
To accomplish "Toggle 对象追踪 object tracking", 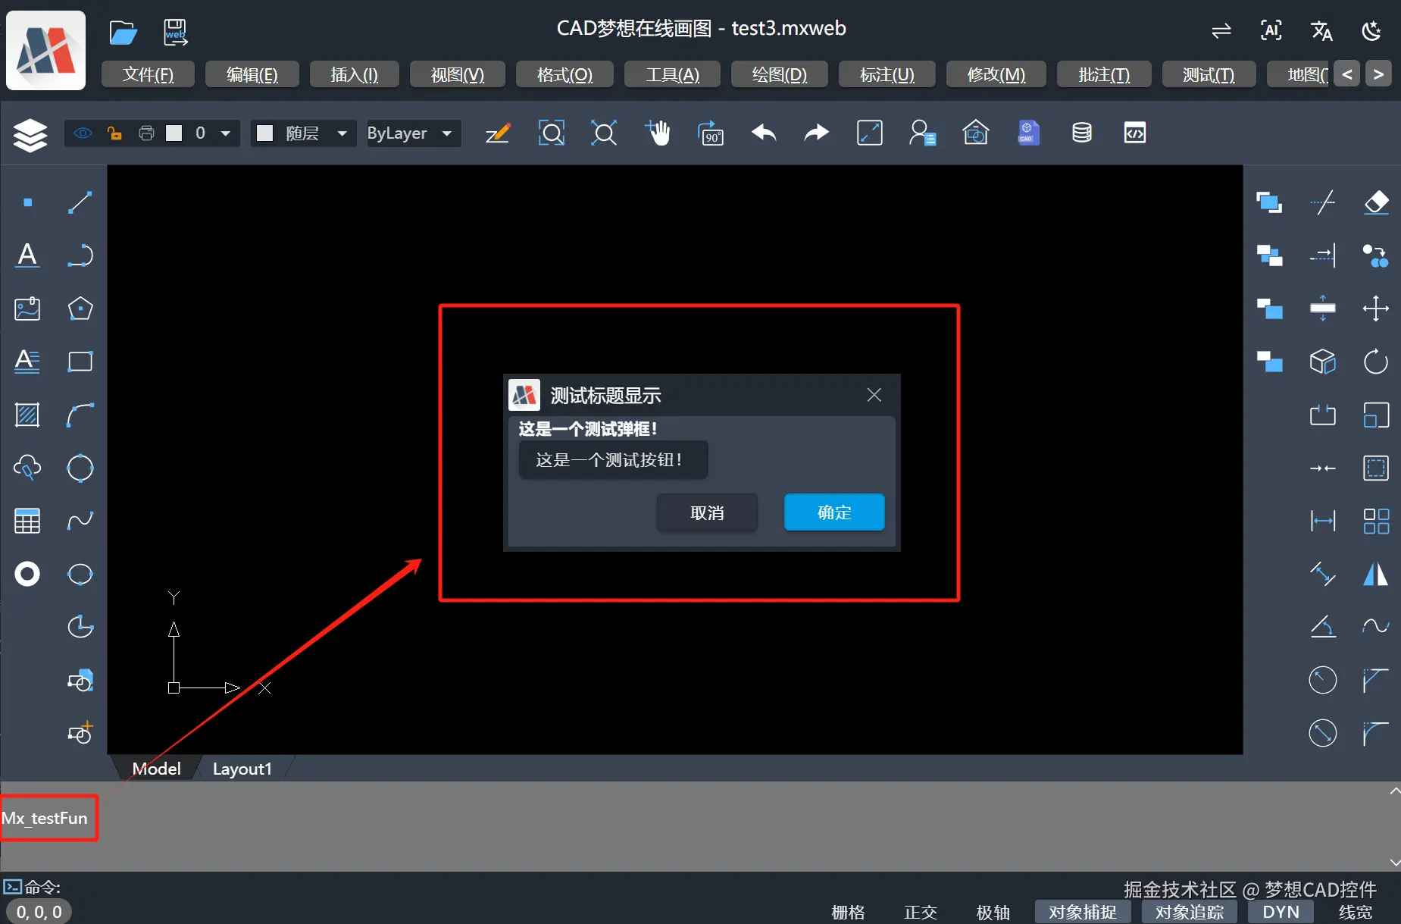I will [x=1190, y=912].
